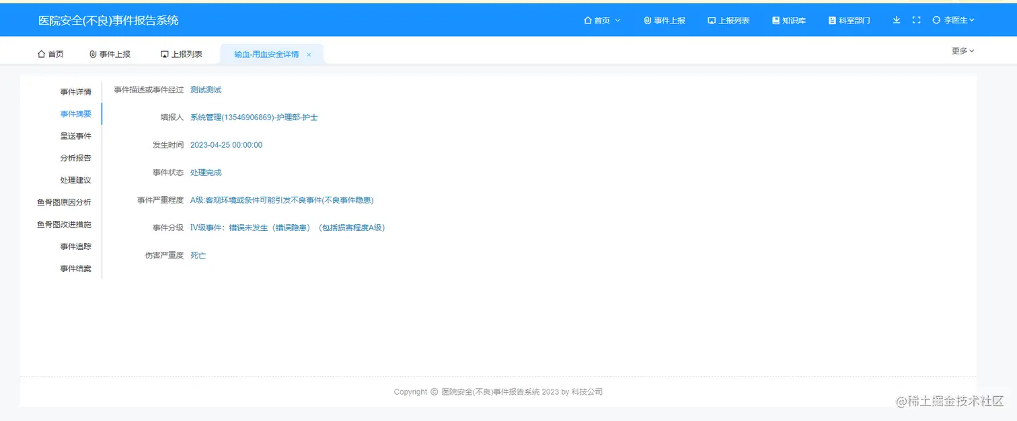Open the 测试测试 description link
The width and height of the screenshot is (1017, 421).
(205, 89)
